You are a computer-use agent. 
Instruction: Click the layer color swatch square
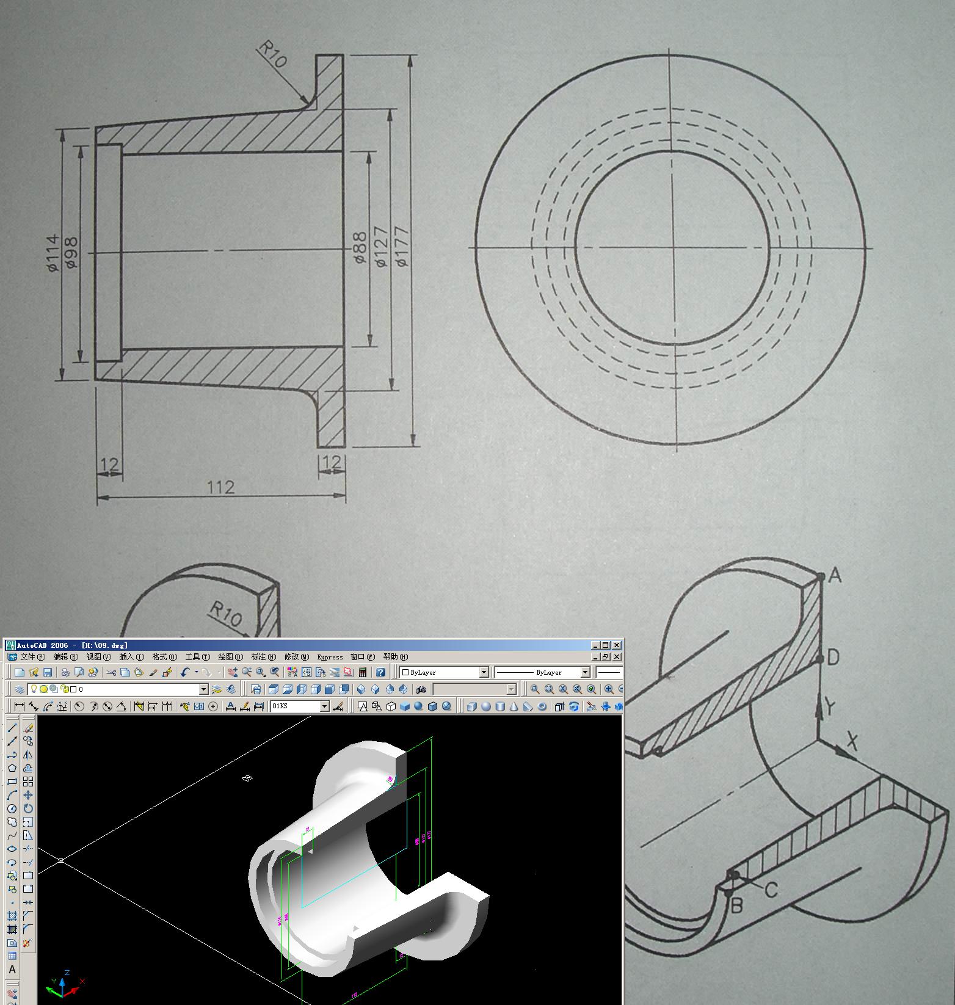coord(73,689)
